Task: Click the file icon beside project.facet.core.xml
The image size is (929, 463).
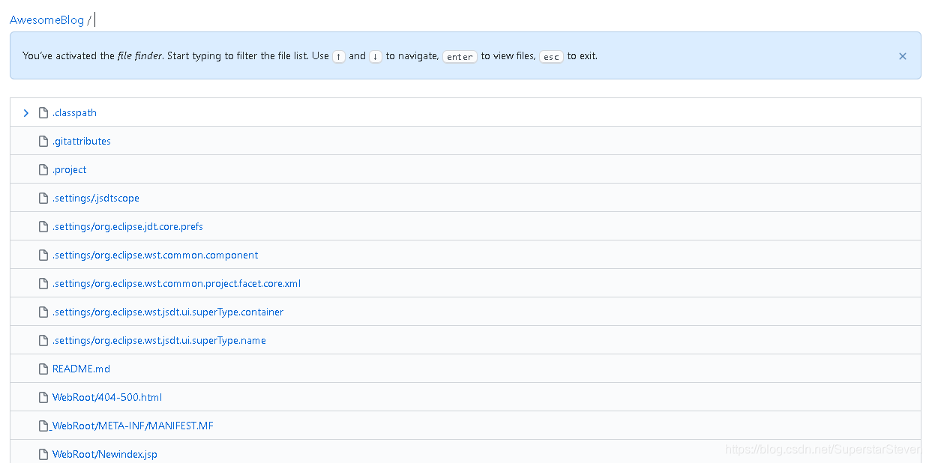Action: [43, 284]
